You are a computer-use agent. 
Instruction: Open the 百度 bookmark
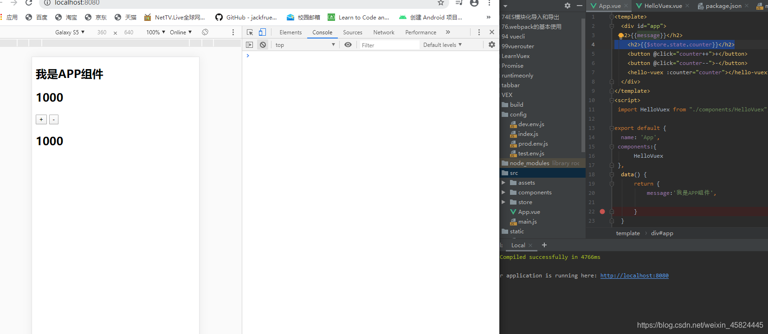coord(36,17)
